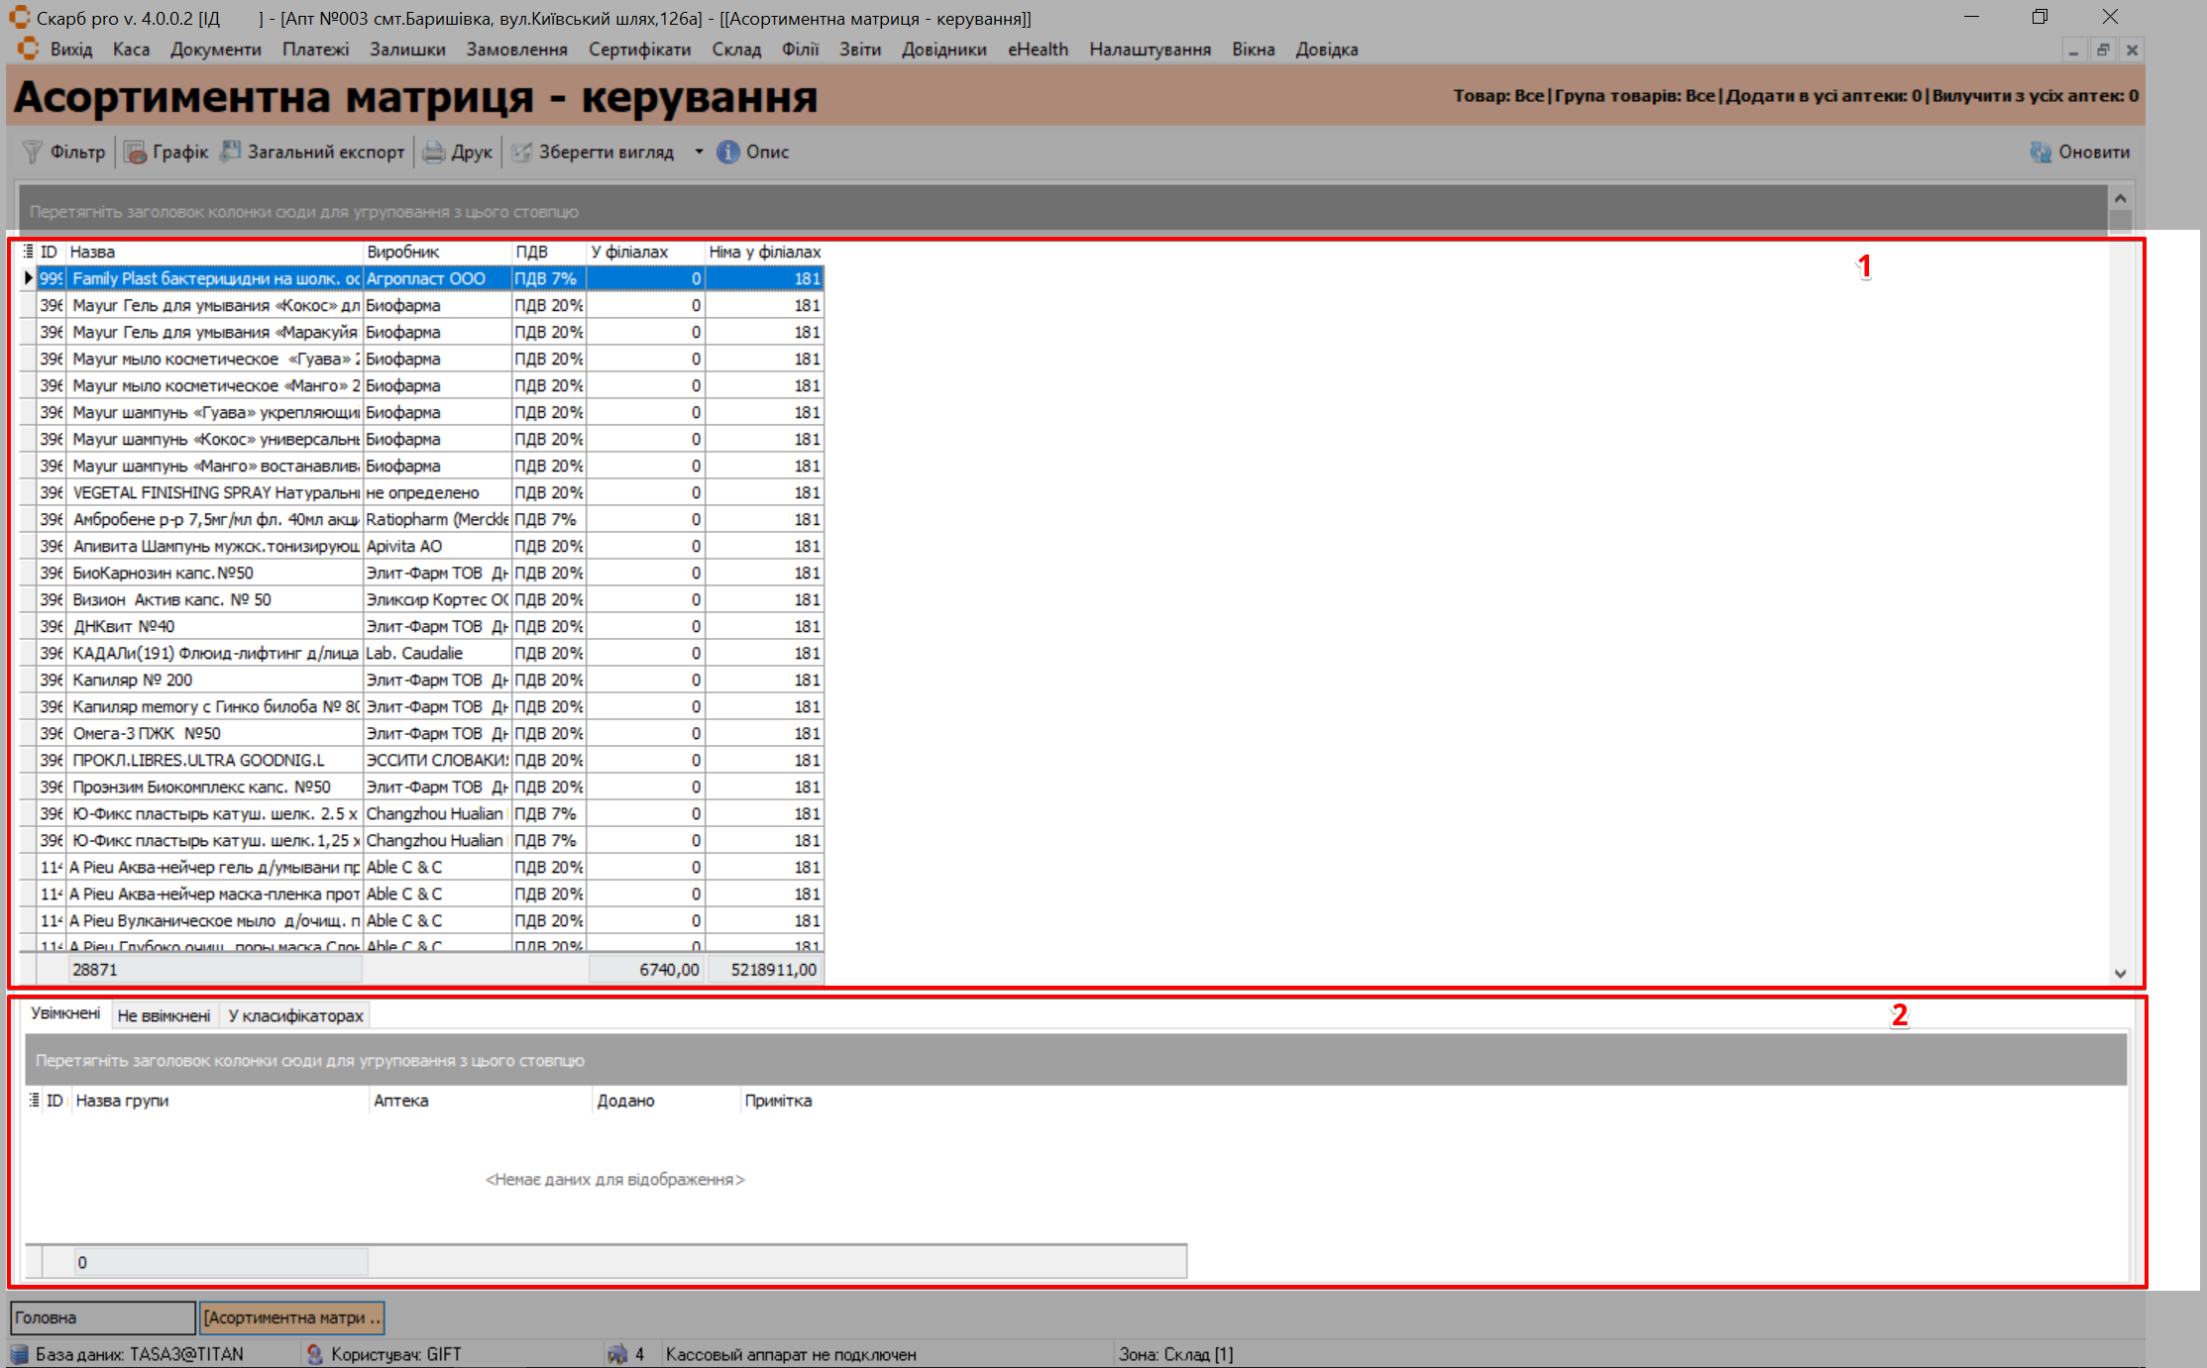Expand Зберегти вигляд dropdown arrow

pos(699,152)
